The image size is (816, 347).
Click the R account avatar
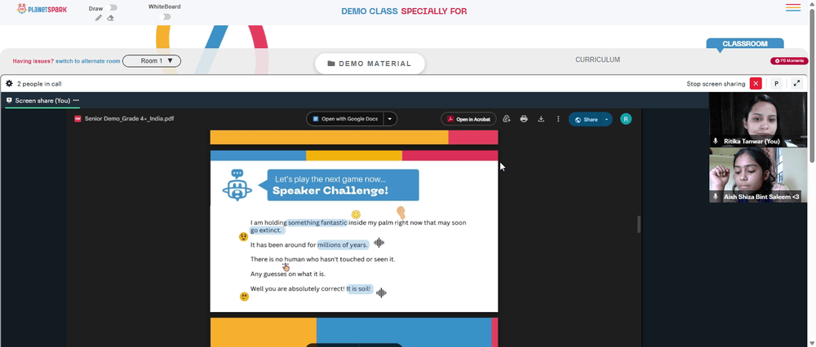626,119
